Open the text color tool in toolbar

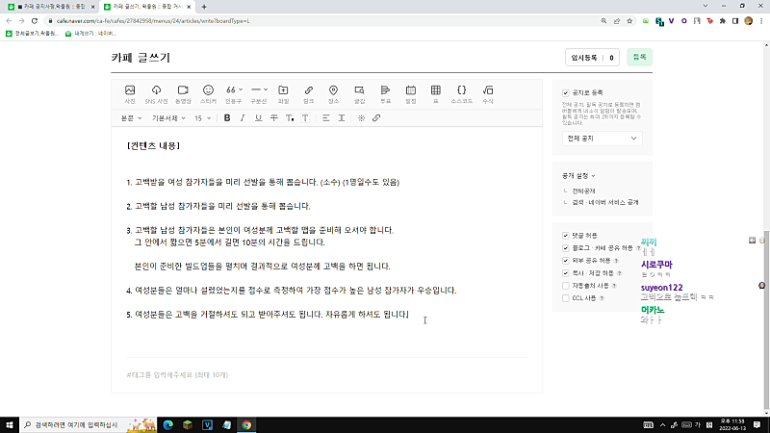pyautogui.click(x=290, y=118)
